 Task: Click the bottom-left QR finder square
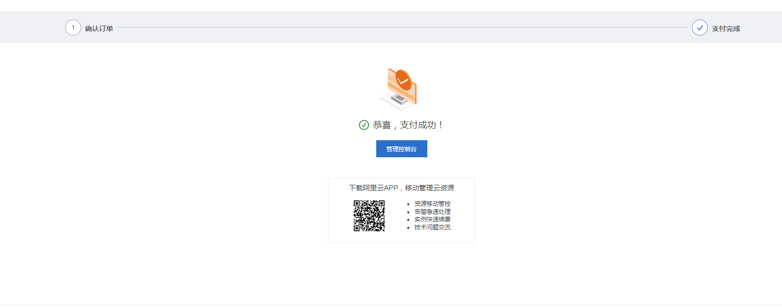click(x=358, y=227)
